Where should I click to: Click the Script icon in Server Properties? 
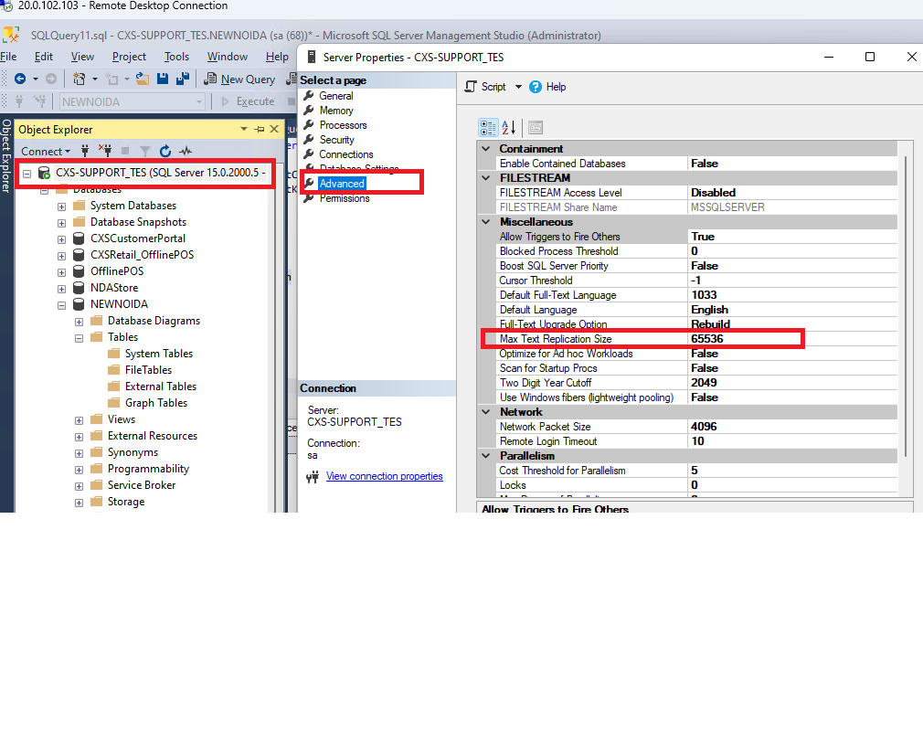(471, 87)
